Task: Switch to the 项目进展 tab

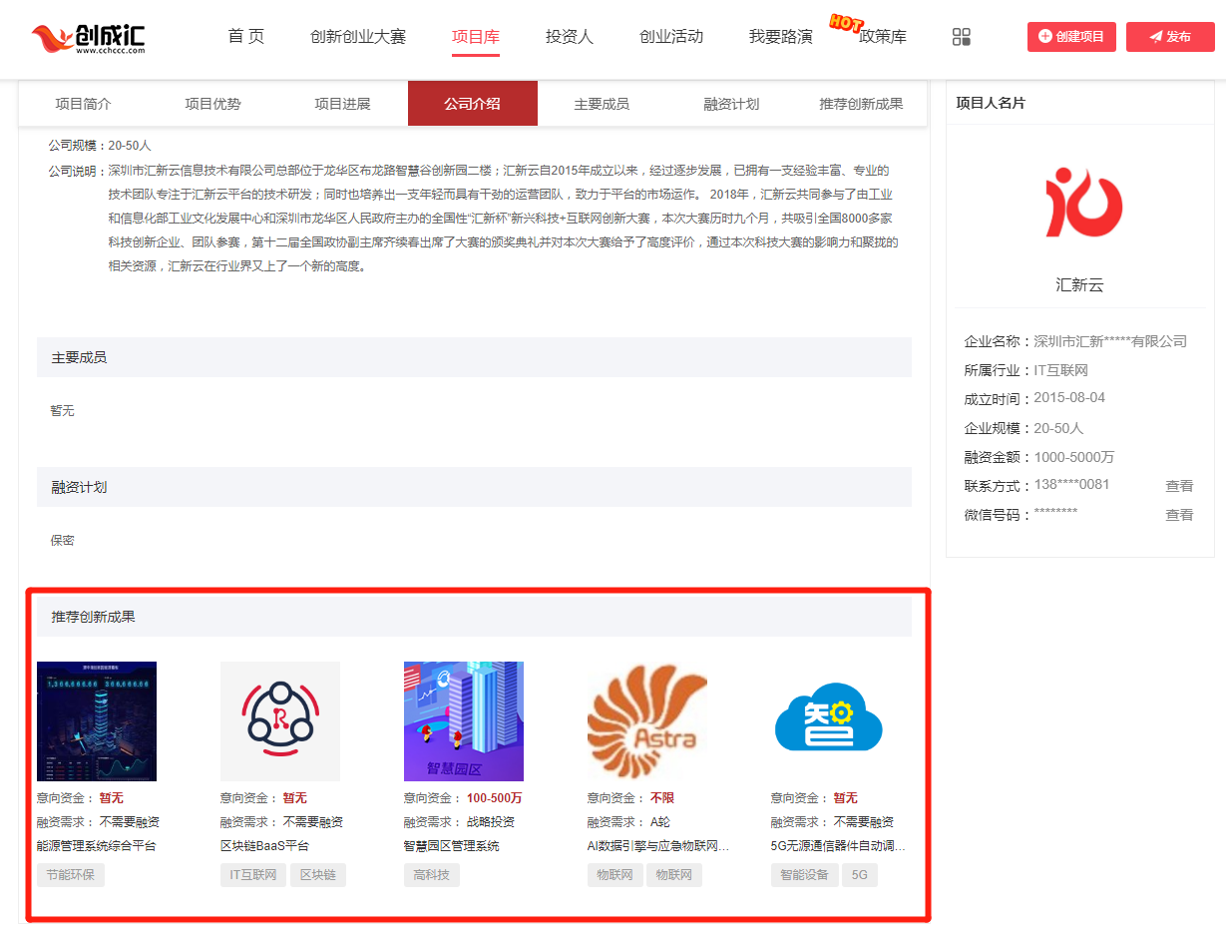Action: [343, 104]
